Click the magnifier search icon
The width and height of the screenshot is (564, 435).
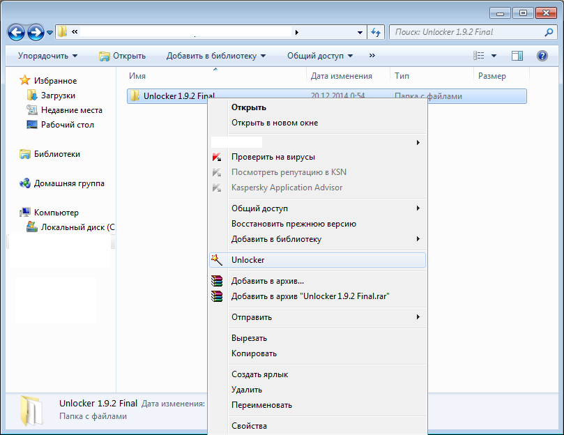coord(549,32)
